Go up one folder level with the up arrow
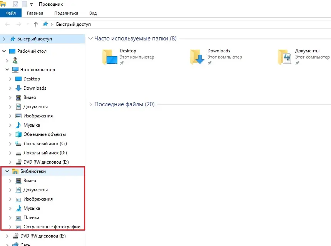The image size is (331, 246). (x=36, y=24)
